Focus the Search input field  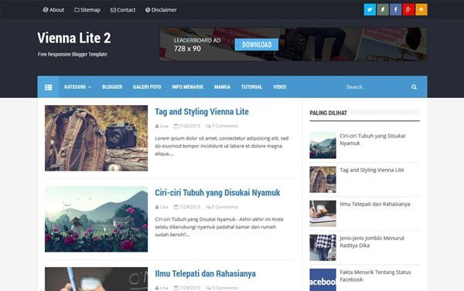coord(376,87)
